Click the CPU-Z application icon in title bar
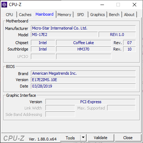The height and width of the screenshot is (143, 143). (4, 5)
